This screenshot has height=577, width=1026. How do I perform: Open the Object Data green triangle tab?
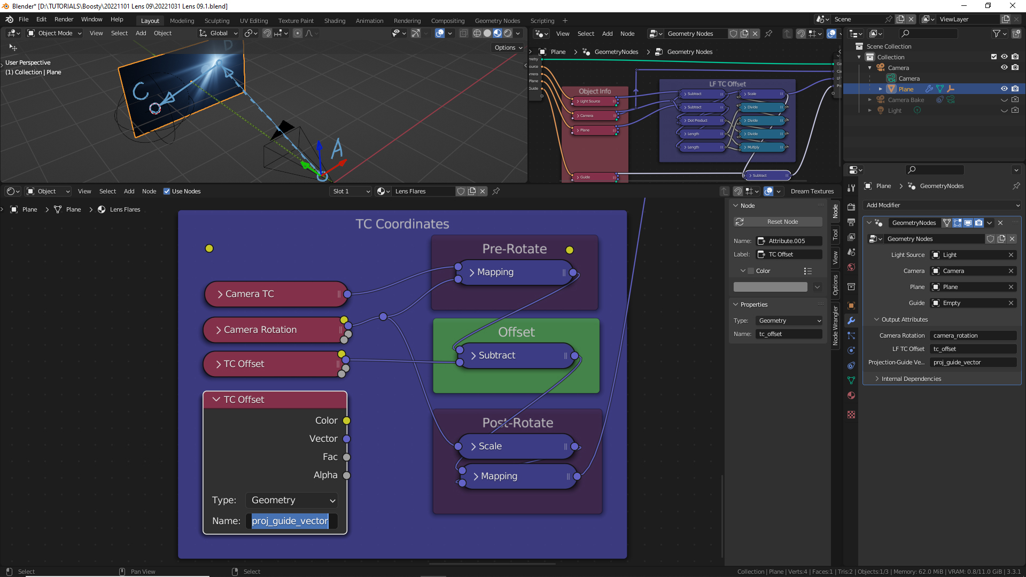pos(851,380)
